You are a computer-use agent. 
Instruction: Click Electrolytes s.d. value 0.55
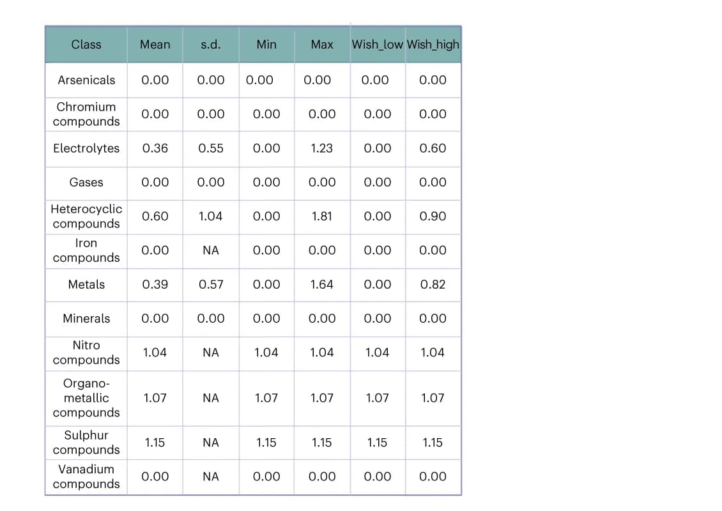(211, 148)
